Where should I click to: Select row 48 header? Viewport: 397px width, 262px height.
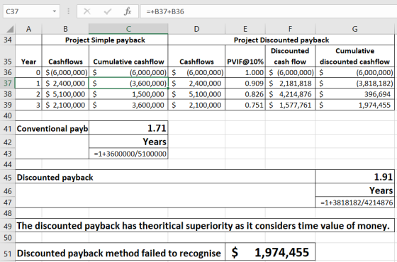8,213
